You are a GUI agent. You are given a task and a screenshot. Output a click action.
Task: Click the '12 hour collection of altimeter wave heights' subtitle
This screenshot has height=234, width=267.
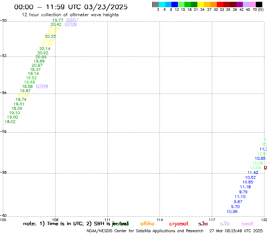pos(70,15)
